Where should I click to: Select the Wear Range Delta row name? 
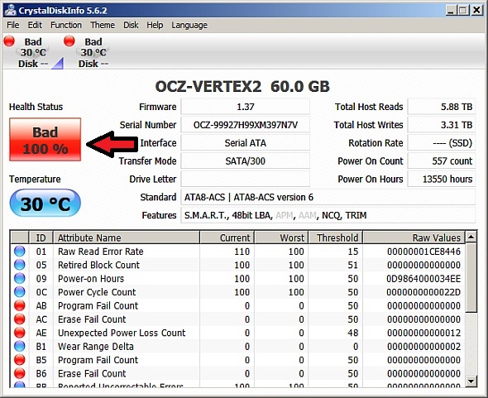[x=96, y=347]
